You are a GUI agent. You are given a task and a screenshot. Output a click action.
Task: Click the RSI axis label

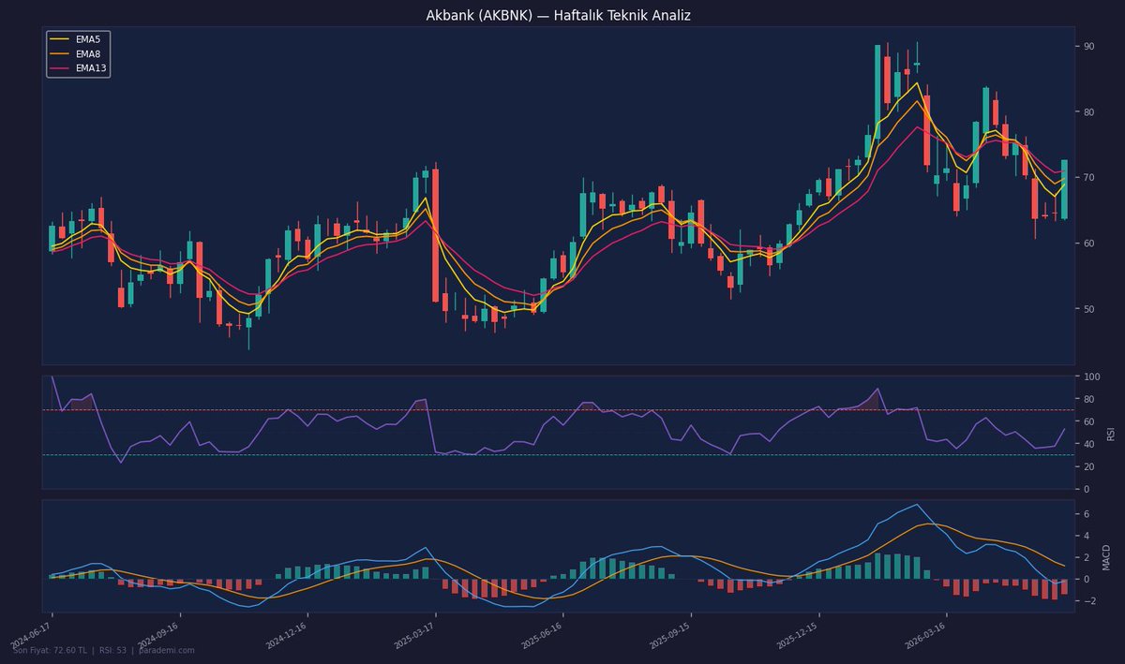(1113, 433)
